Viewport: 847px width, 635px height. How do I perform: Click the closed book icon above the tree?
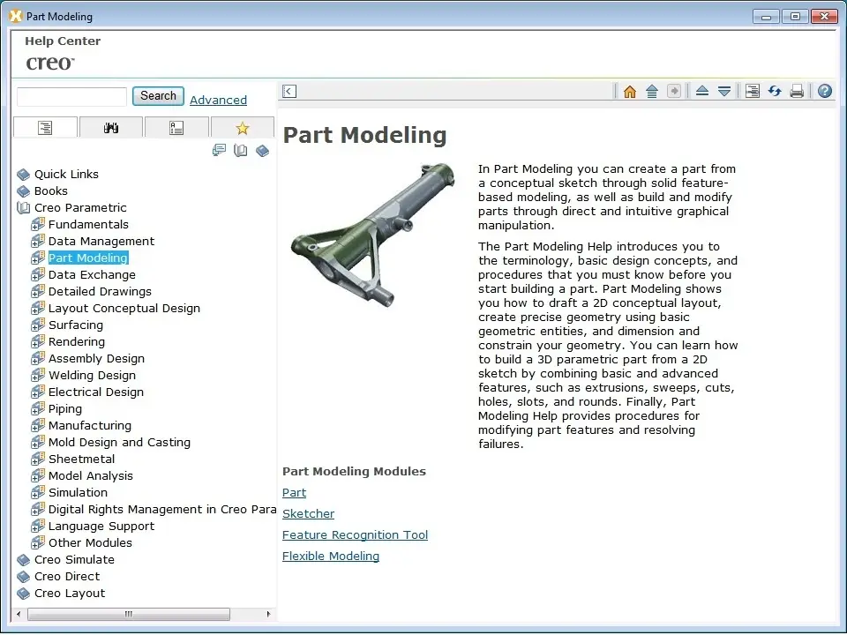pyautogui.click(x=263, y=150)
